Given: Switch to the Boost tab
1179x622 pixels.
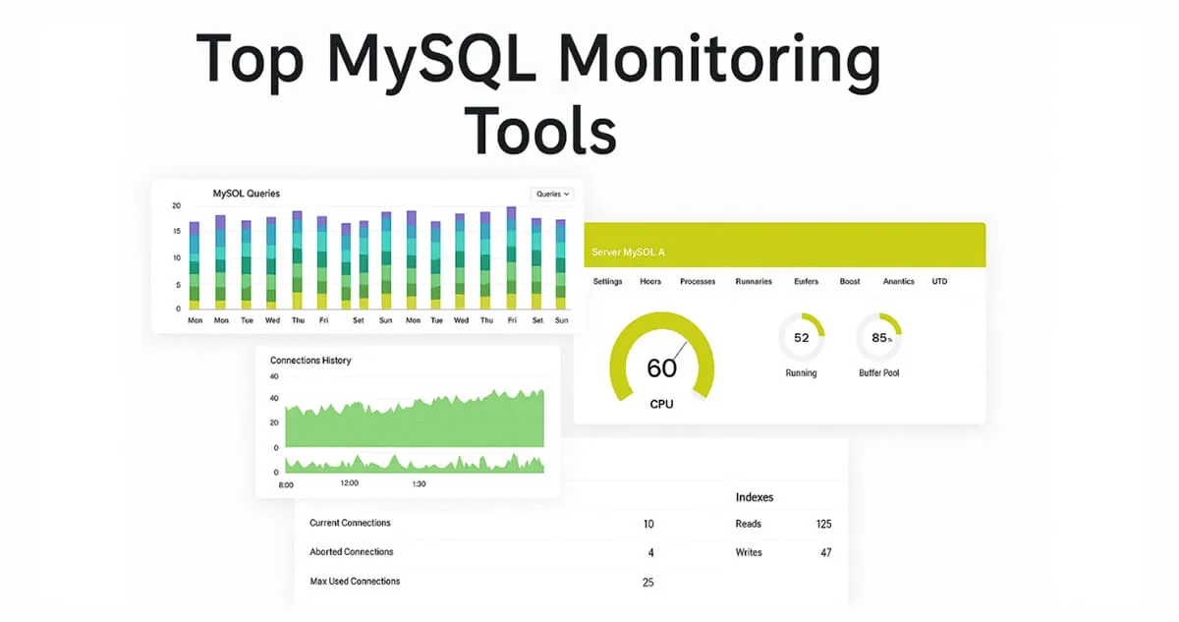Looking at the screenshot, I should (x=849, y=281).
